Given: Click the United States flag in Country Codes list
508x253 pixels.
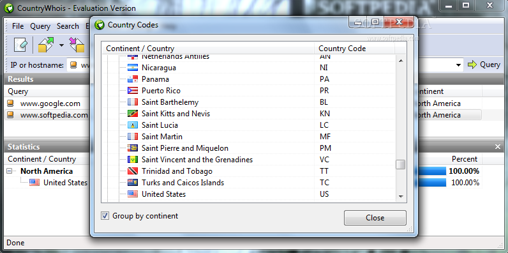Looking at the screenshot, I should 133,194.
